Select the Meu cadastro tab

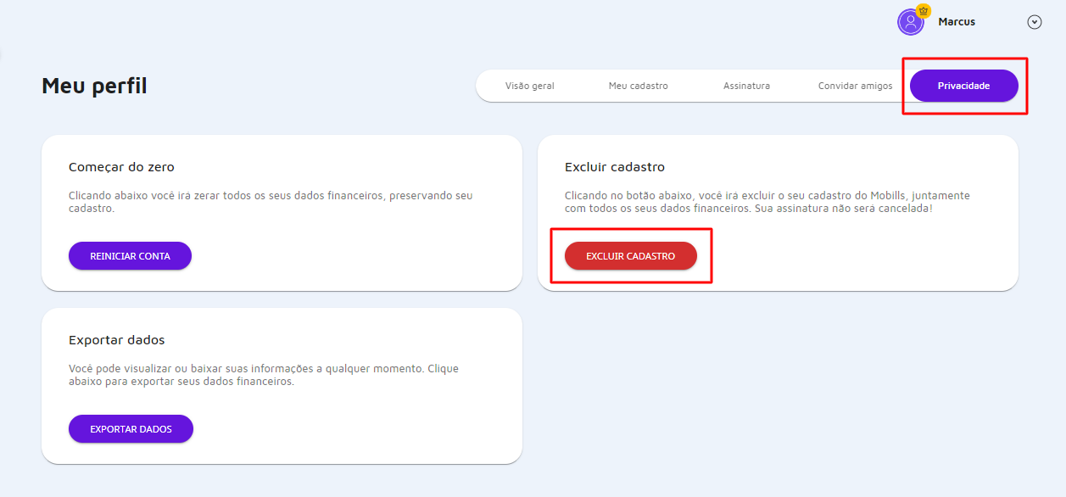click(x=639, y=85)
